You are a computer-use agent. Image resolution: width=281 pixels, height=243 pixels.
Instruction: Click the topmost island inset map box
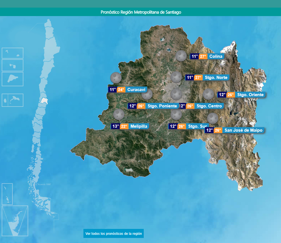12,53
